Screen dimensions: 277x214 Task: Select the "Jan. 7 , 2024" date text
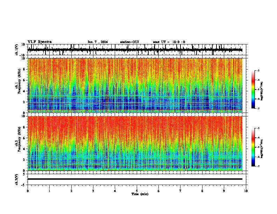(x=98, y=42)
